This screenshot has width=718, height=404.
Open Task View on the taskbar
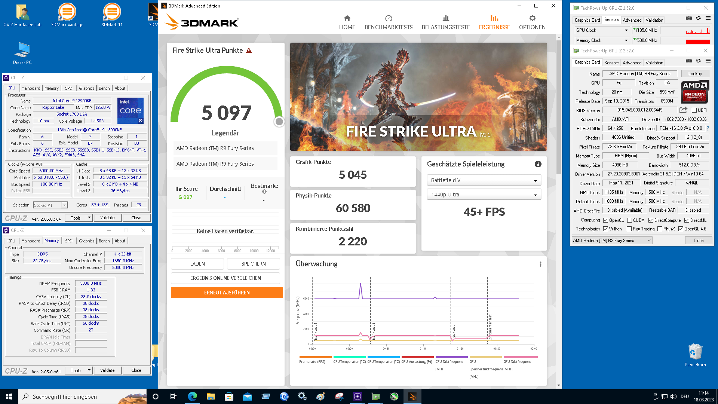click(x=173, y=397)
